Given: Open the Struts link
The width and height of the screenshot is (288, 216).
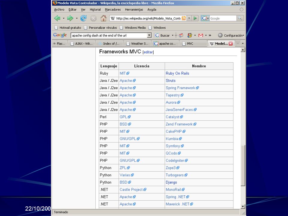Looking at the screenshot, I should 171,81.
